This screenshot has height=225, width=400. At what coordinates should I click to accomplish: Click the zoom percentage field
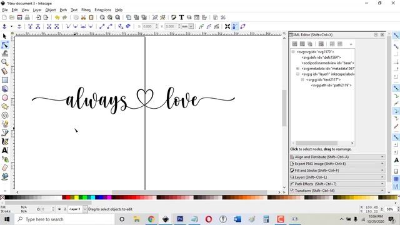(390, 209)
